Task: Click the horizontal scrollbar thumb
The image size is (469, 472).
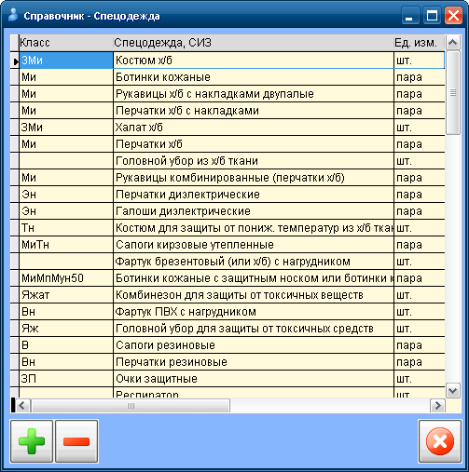Action: coord(131,405)
